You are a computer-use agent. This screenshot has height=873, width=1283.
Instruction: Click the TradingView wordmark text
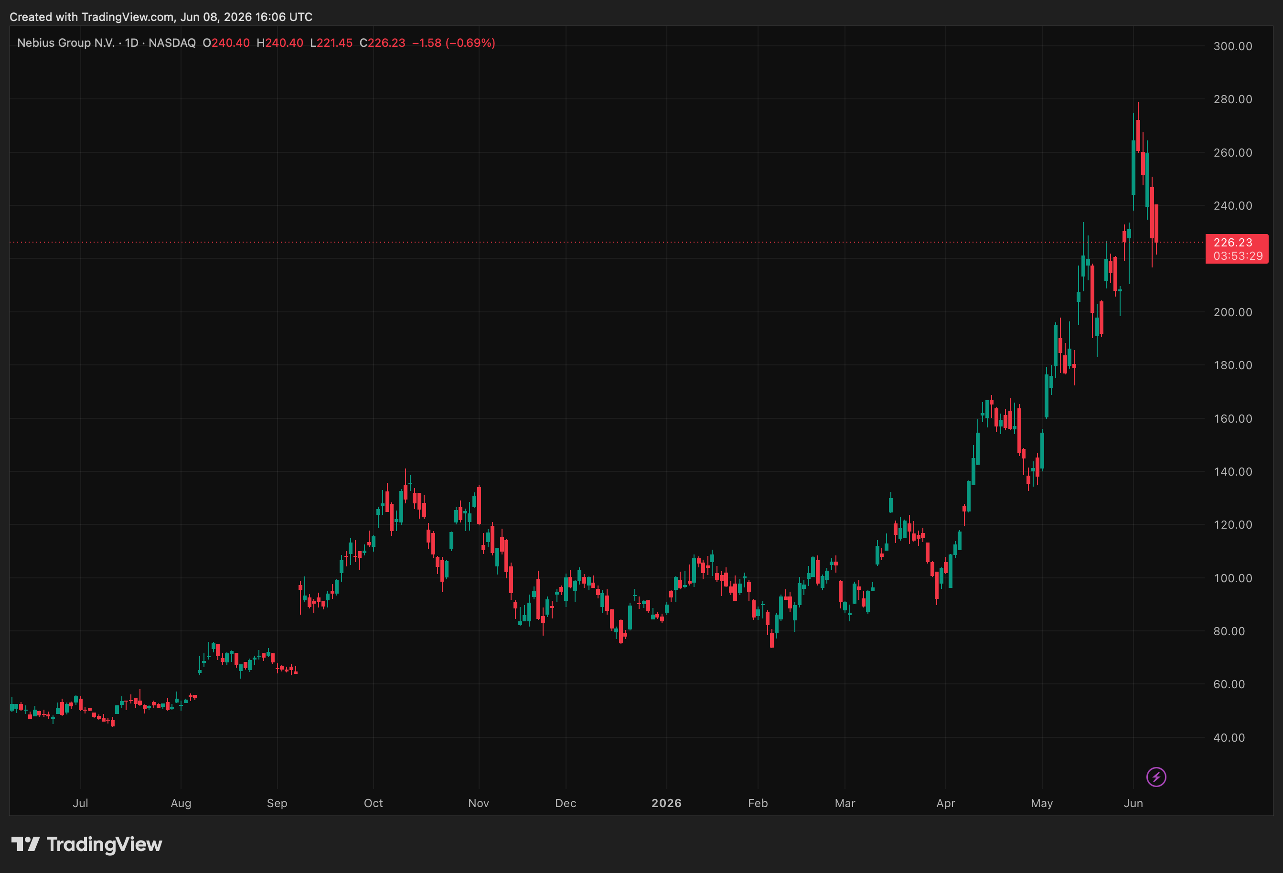tap(104, 844)
